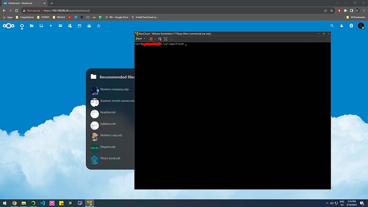Open the CrispyDakota bookmark folder
368x207 pixels.
pyautogui.click(x=25, y=17)
